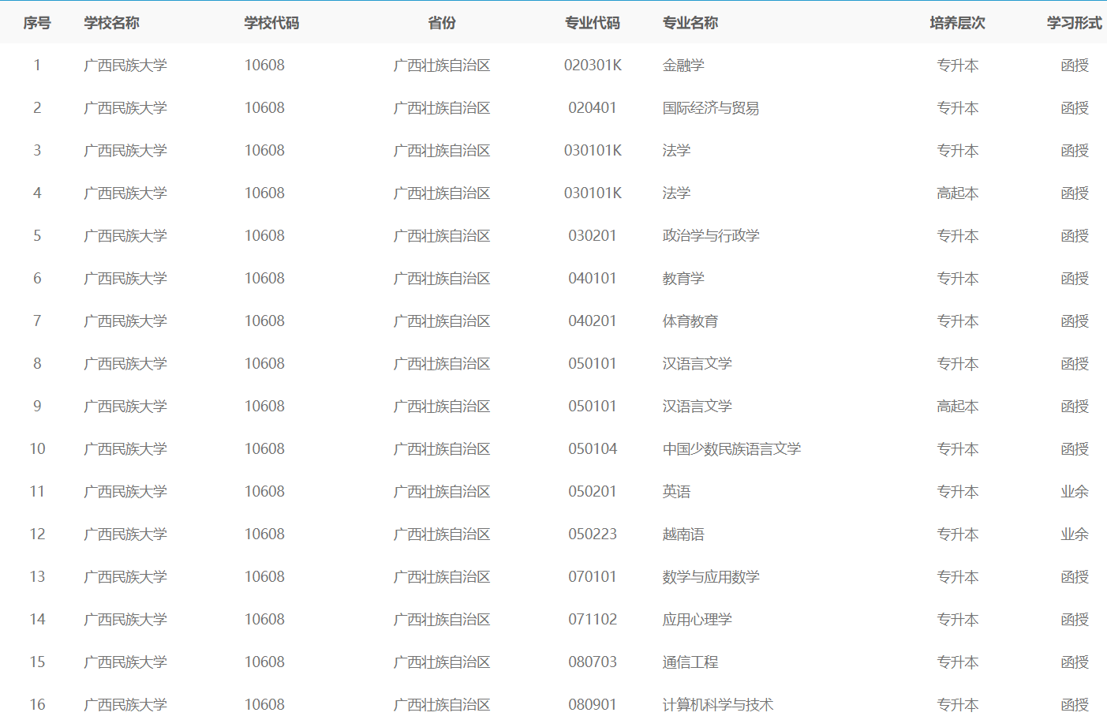
Task: Click 高起本 in row 9
Action: click(958, 407)
